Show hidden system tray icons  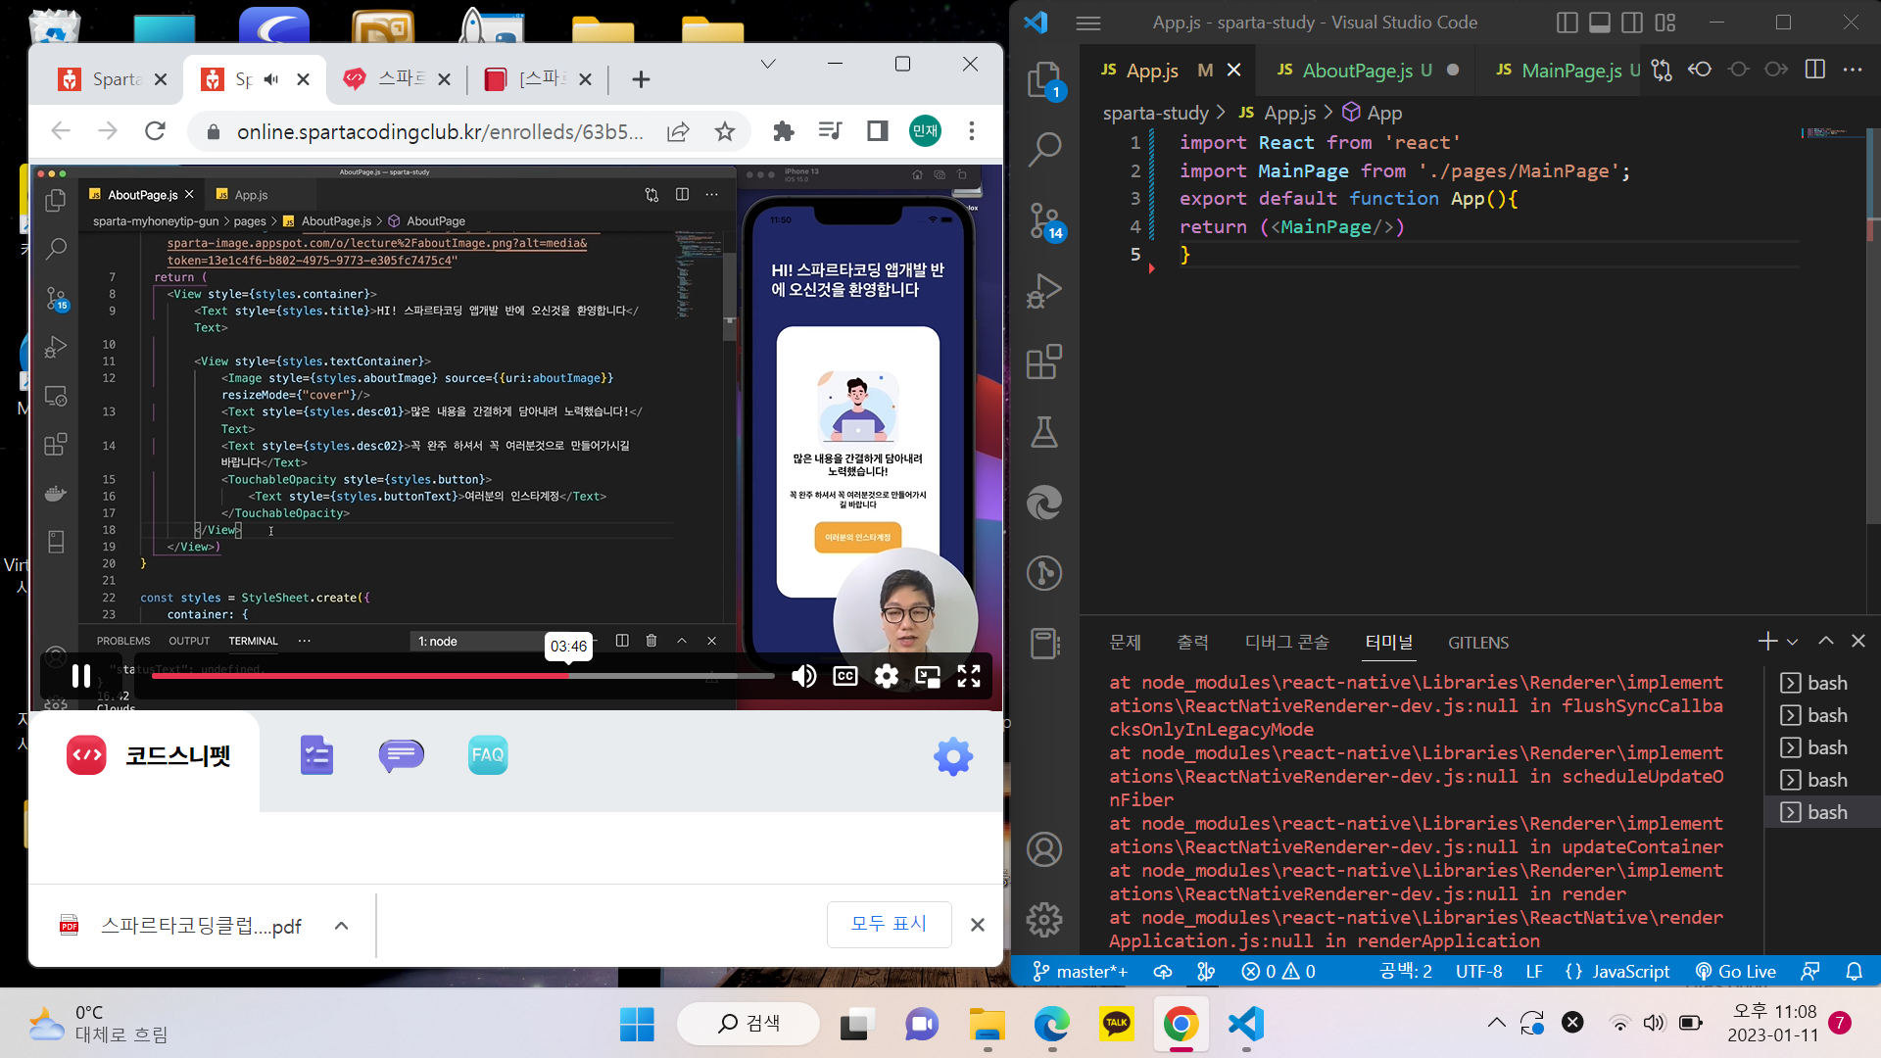(x=1496, y=1024)
